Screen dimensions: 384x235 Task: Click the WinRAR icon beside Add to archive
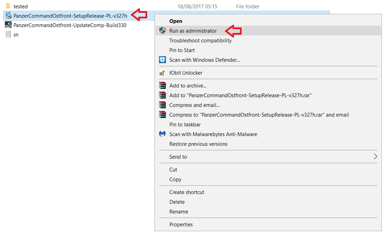[162, 85]
